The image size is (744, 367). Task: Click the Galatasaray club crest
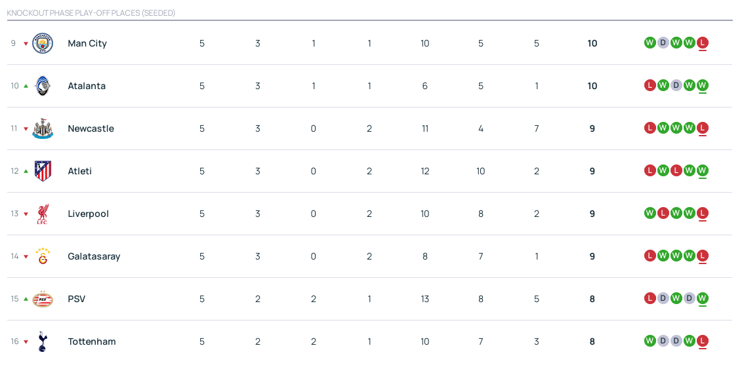[x=43, y=256]
